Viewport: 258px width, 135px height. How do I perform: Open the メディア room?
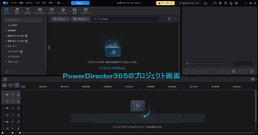point(6,11)
